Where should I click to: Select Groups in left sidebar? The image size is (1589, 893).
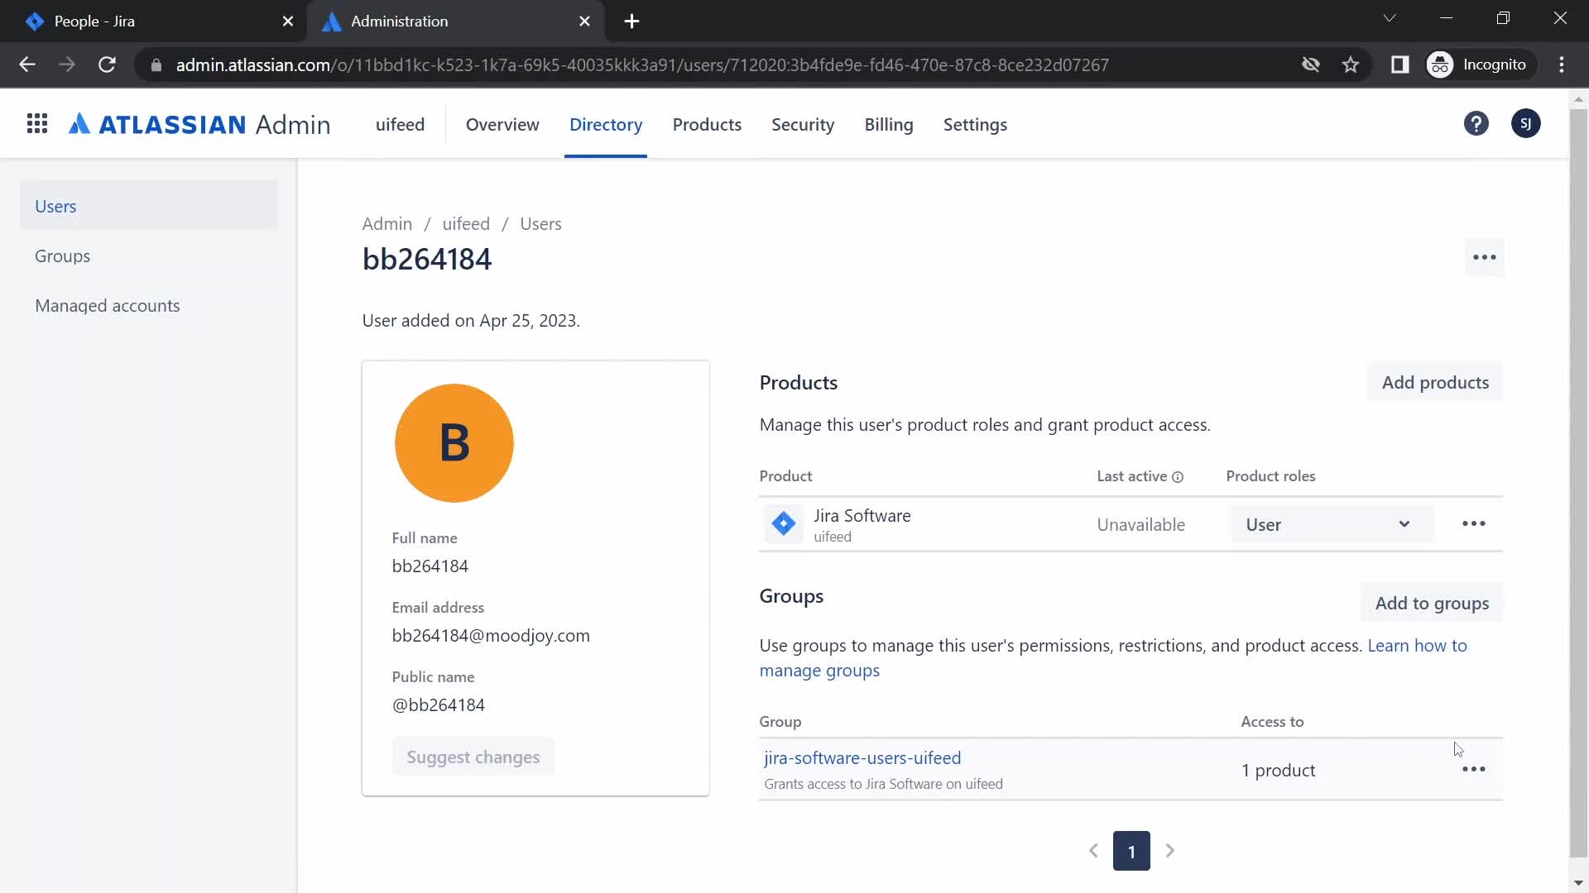point(149,256)
